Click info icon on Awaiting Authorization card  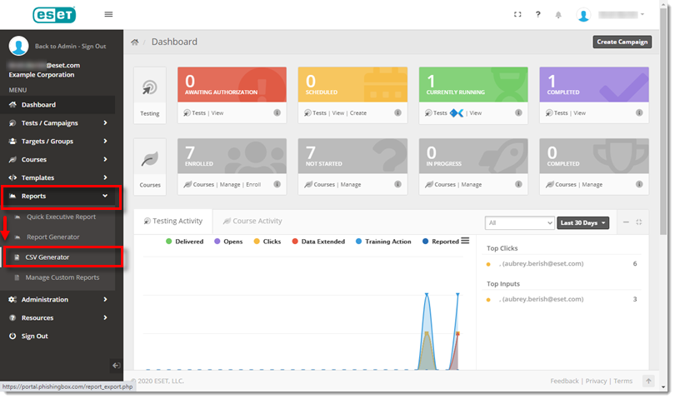pos(277,112)
